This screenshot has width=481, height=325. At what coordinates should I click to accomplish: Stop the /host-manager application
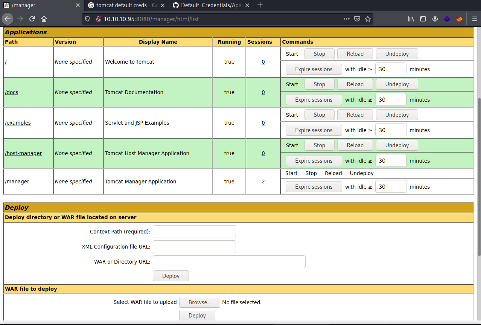(x=319, y=145)
